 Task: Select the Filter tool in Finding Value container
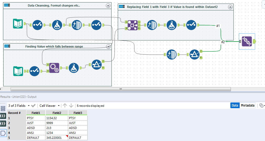[x=97, y=64]
